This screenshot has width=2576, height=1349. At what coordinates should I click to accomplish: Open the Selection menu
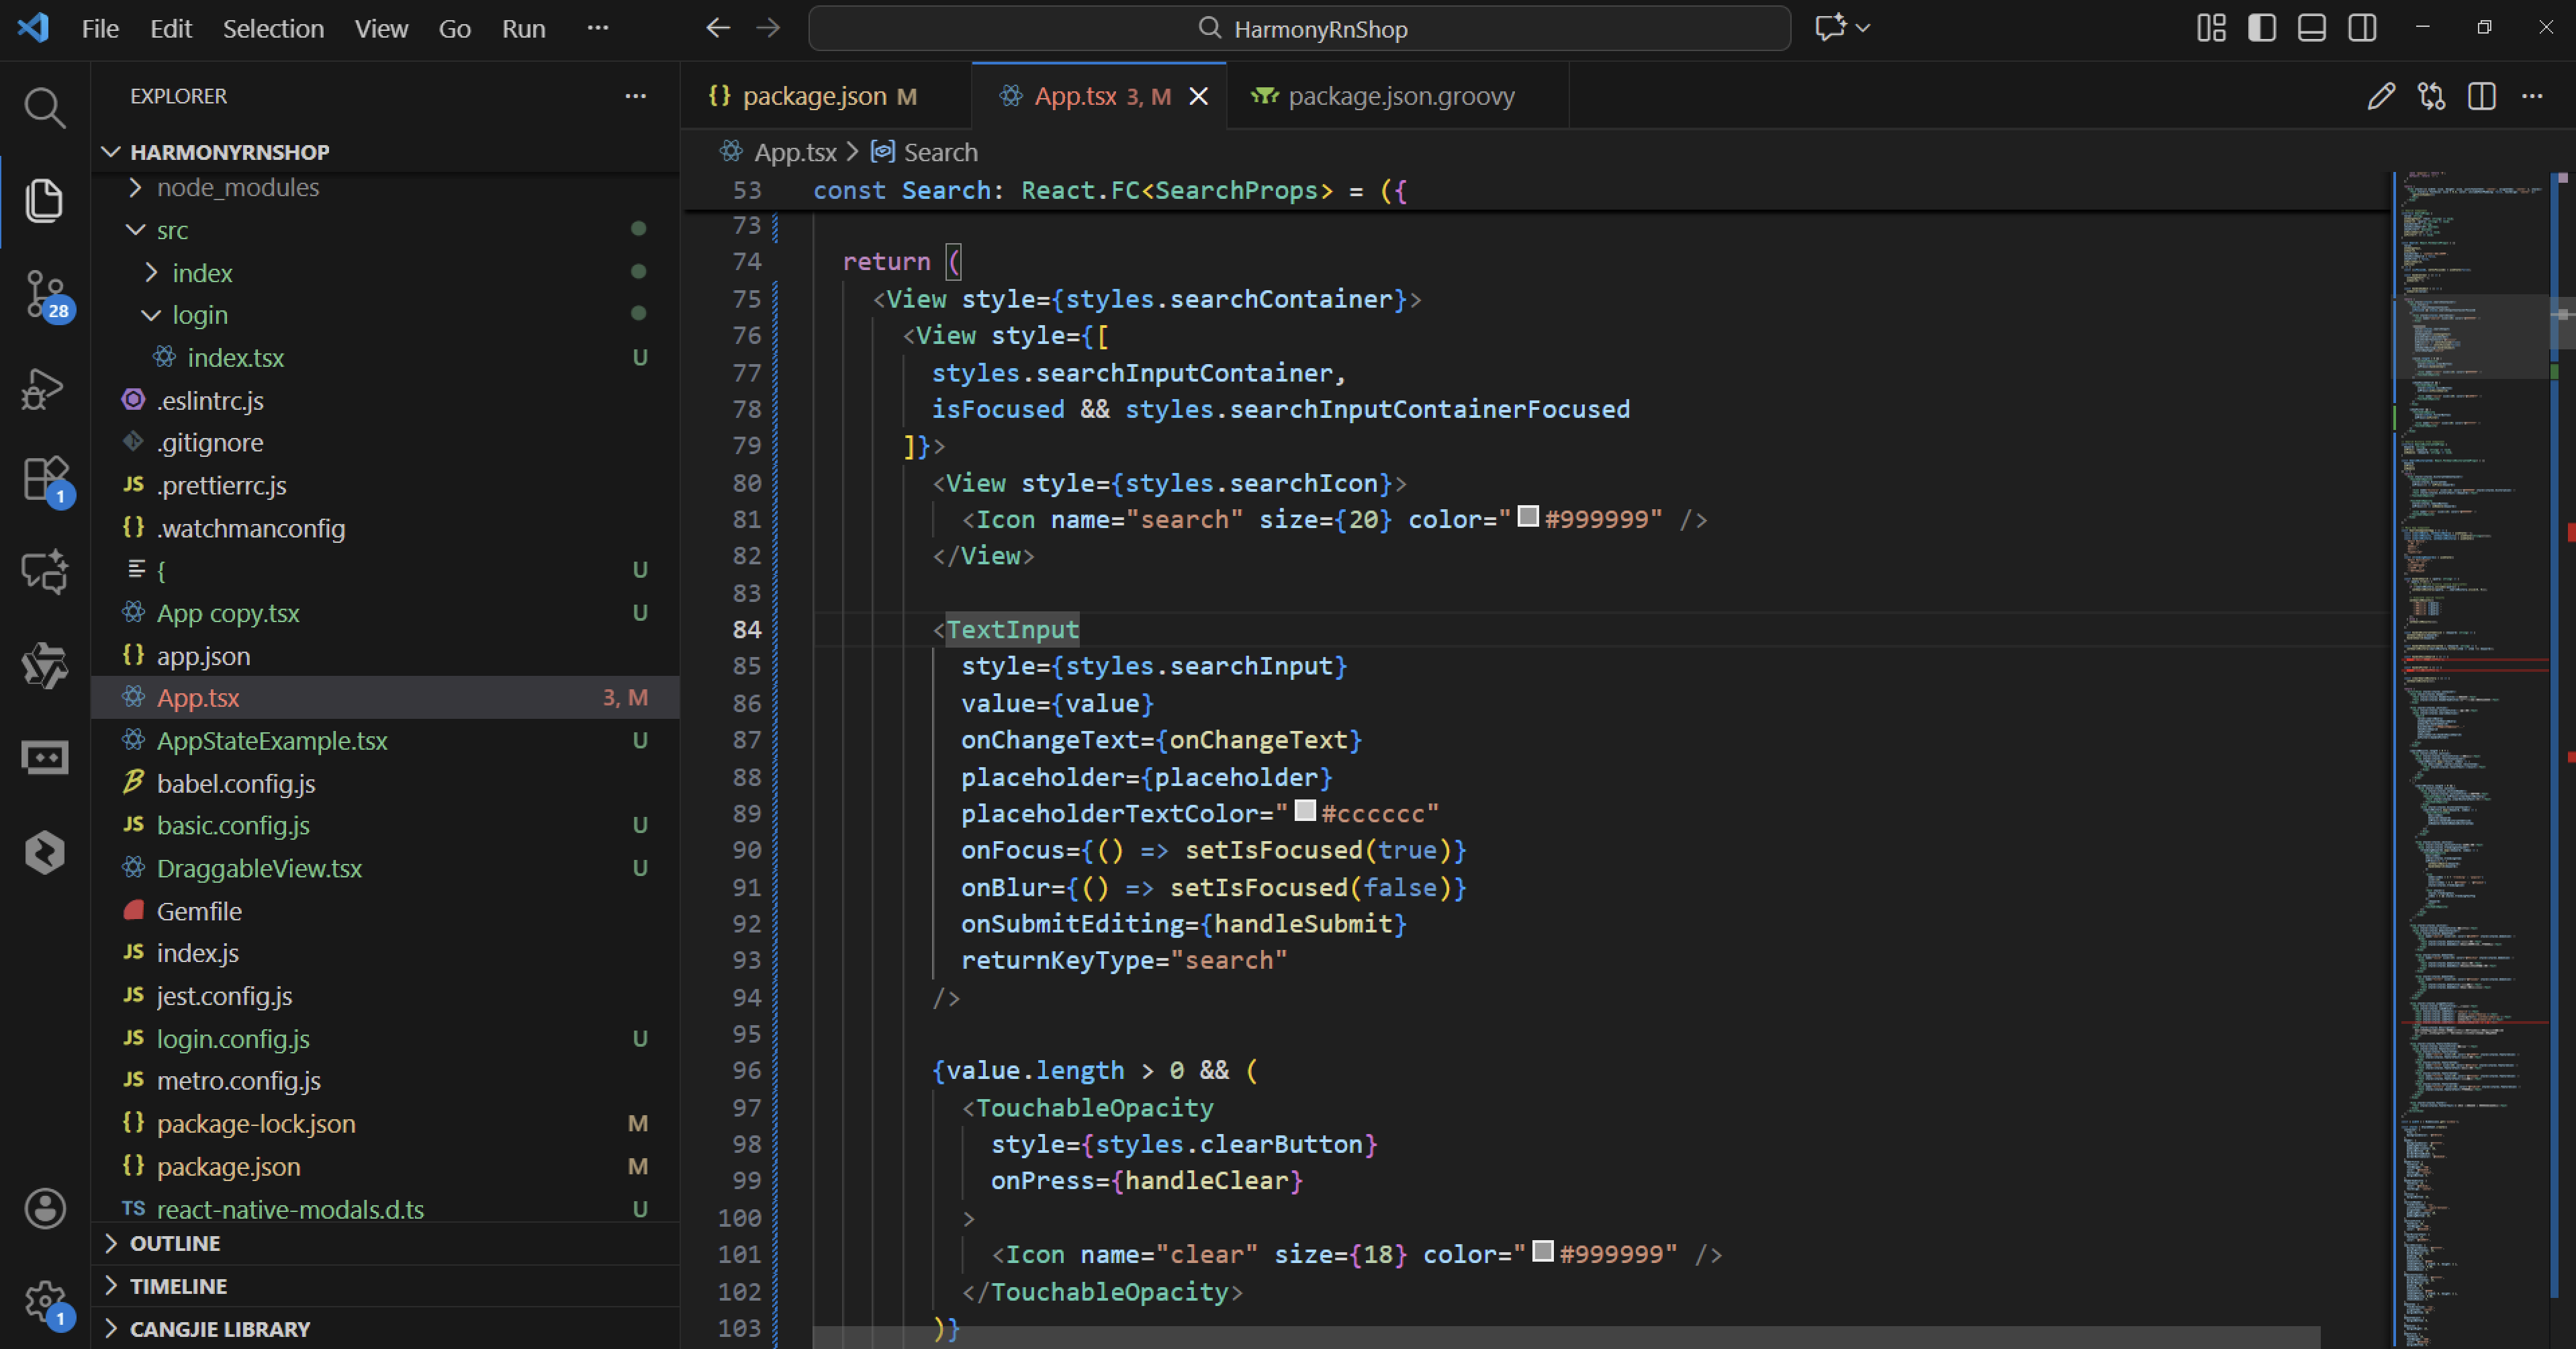(x=273, y=28)
